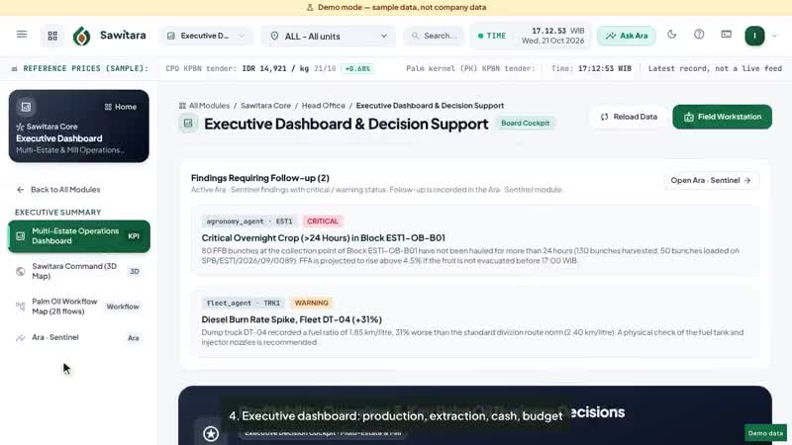Focus the Search field

435,36
